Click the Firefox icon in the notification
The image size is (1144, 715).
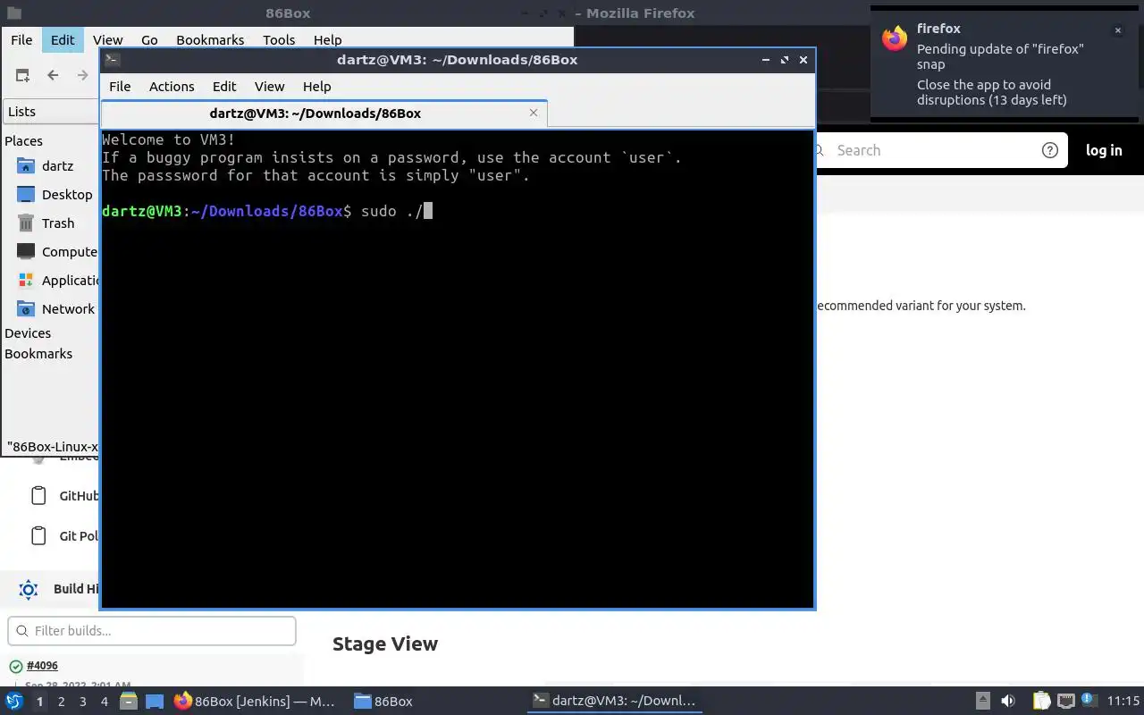pyautogui.click(x=895, y=38)
